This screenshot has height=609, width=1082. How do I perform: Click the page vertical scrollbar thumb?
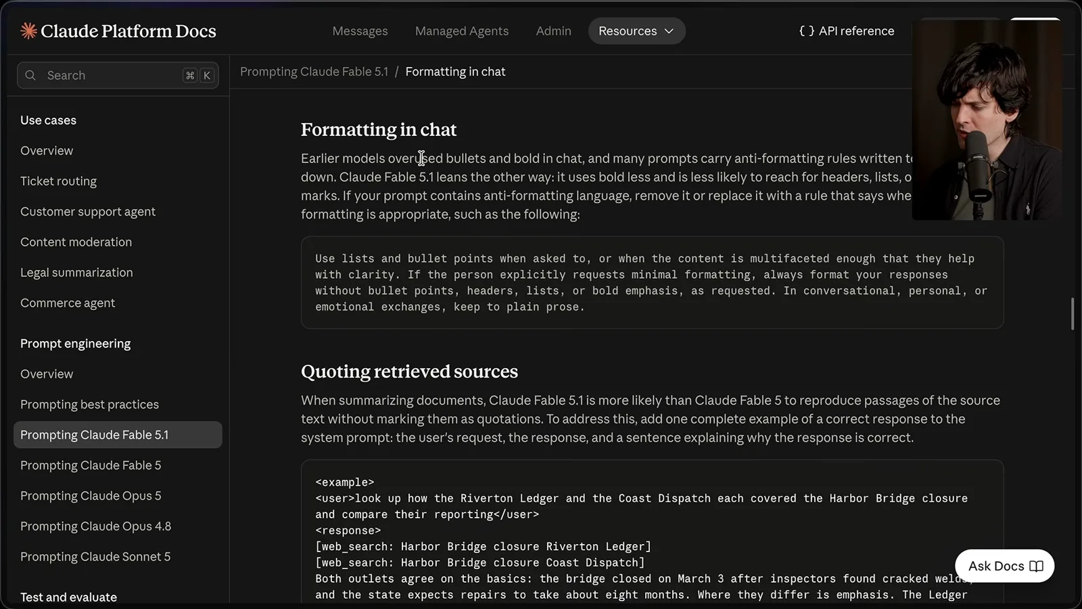click(1073, 313)
